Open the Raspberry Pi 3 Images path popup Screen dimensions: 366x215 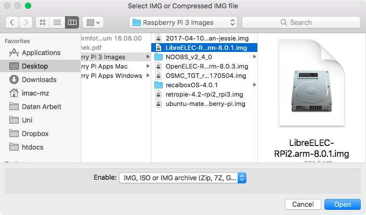pos(183,22)
